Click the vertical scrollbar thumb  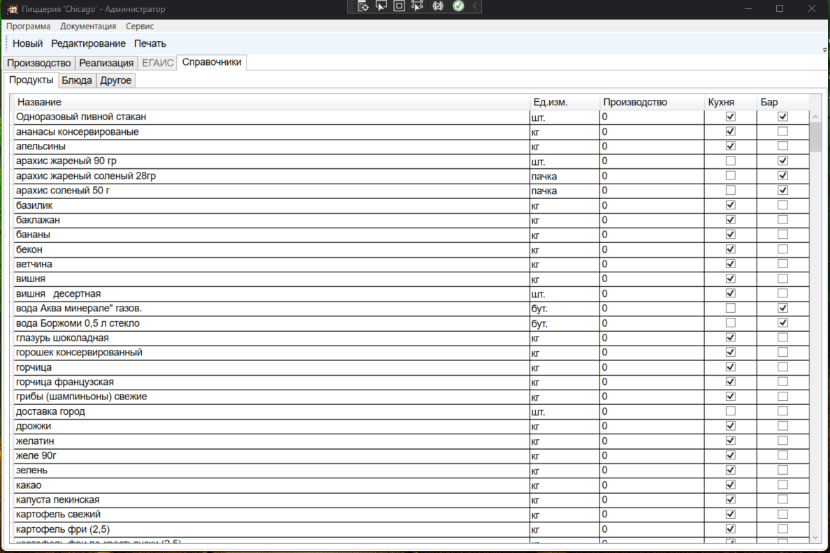click(815, 138)
